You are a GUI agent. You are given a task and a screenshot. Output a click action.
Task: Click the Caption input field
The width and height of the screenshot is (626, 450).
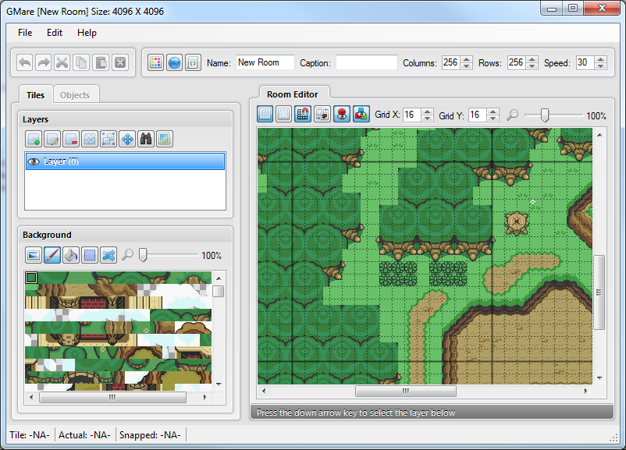(367, 62)
